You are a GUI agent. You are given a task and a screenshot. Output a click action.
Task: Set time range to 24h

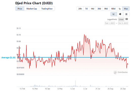[80, 9]
